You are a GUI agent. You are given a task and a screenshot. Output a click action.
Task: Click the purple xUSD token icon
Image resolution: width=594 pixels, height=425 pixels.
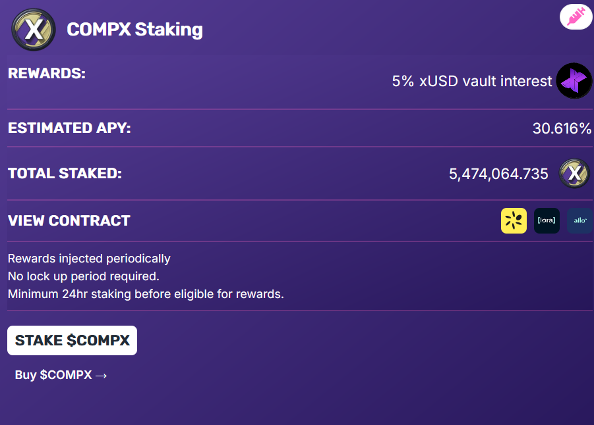pyautogui.click(x=574, y=81)
